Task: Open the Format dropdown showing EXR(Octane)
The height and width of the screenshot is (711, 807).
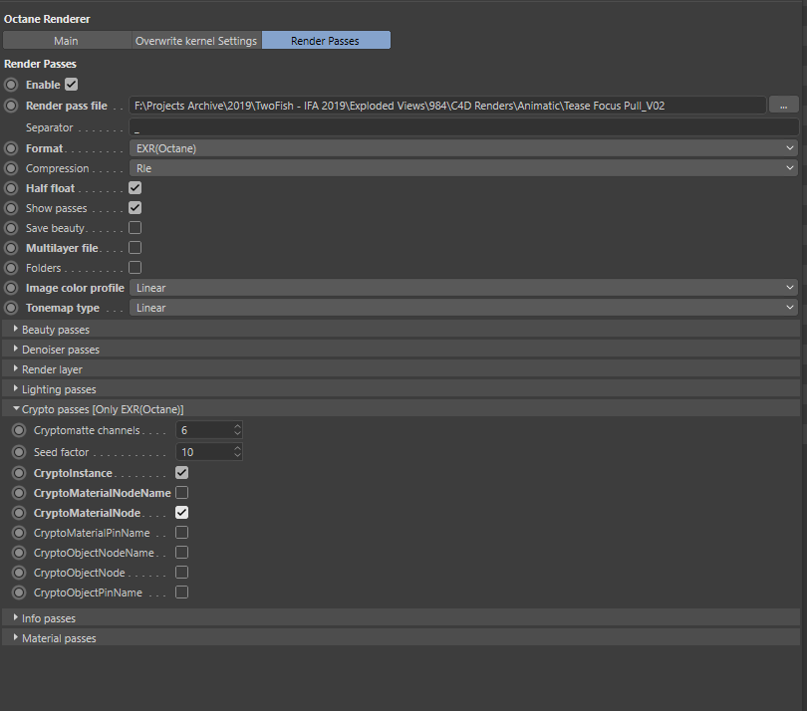Action: point(463,148)
